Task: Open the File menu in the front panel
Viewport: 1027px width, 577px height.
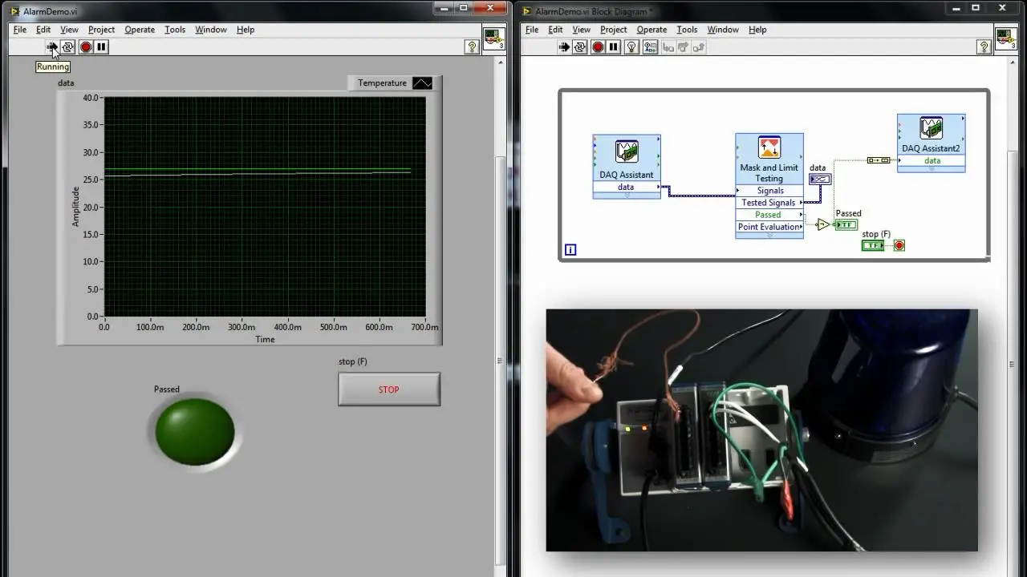Action: 20,30
